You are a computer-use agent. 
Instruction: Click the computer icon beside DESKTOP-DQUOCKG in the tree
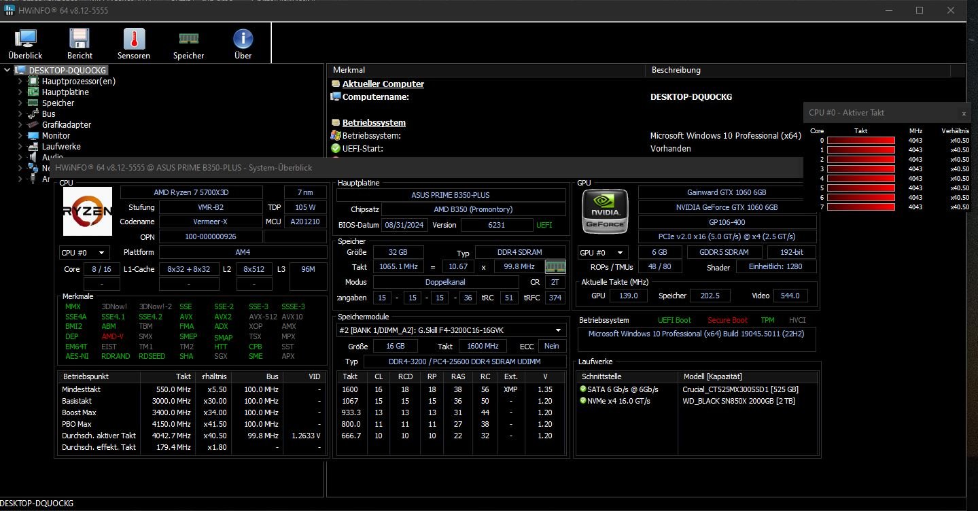20,71
